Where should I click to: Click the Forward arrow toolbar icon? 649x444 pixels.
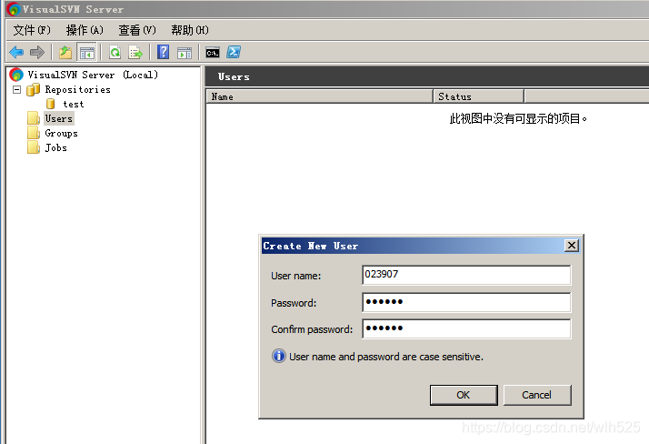click(37, 52)
